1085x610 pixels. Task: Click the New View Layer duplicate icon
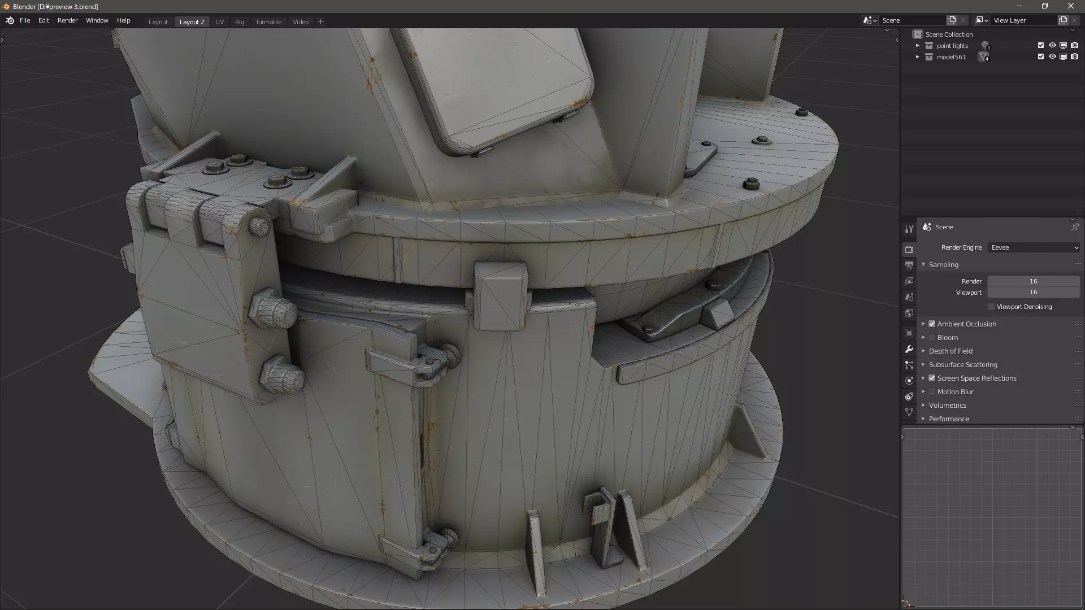click(x=1063, y=20)
